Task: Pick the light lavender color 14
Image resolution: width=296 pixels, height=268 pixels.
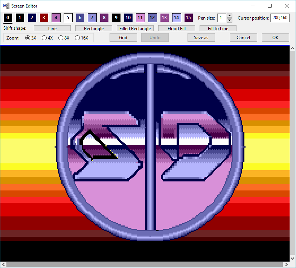Action: click(176, 18)
